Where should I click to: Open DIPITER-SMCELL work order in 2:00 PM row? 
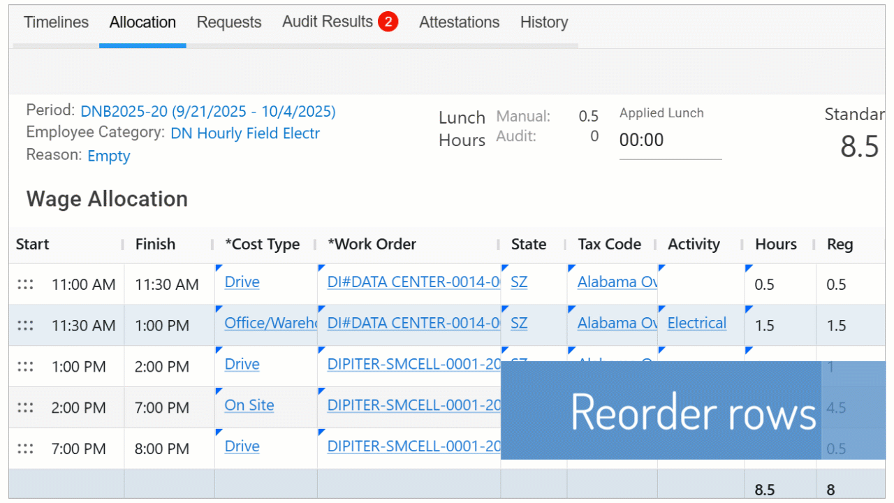point(414,405)
